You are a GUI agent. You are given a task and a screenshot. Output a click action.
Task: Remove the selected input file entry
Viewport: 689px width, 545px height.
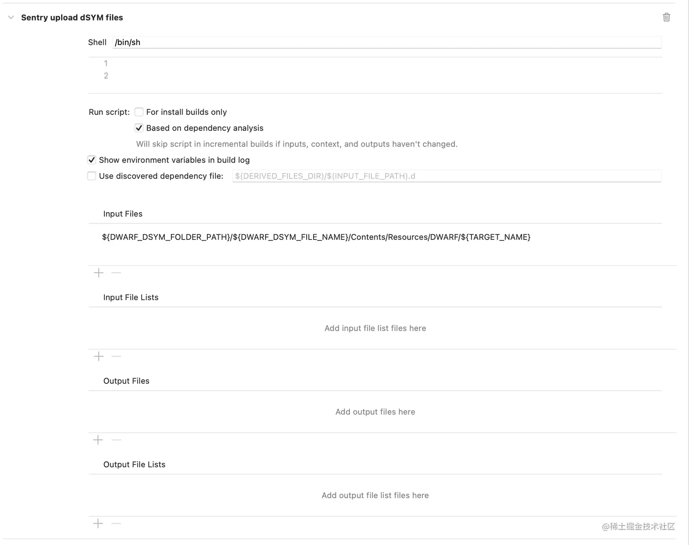[116, 273]
